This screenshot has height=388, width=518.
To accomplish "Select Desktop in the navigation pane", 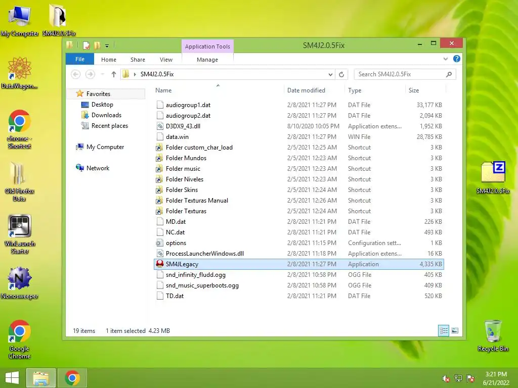I will [102, 104].
